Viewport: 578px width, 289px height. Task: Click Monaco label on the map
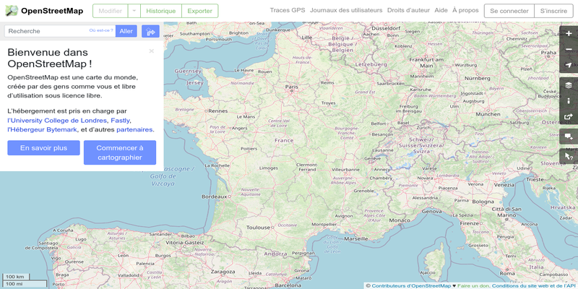click(400, 220)
